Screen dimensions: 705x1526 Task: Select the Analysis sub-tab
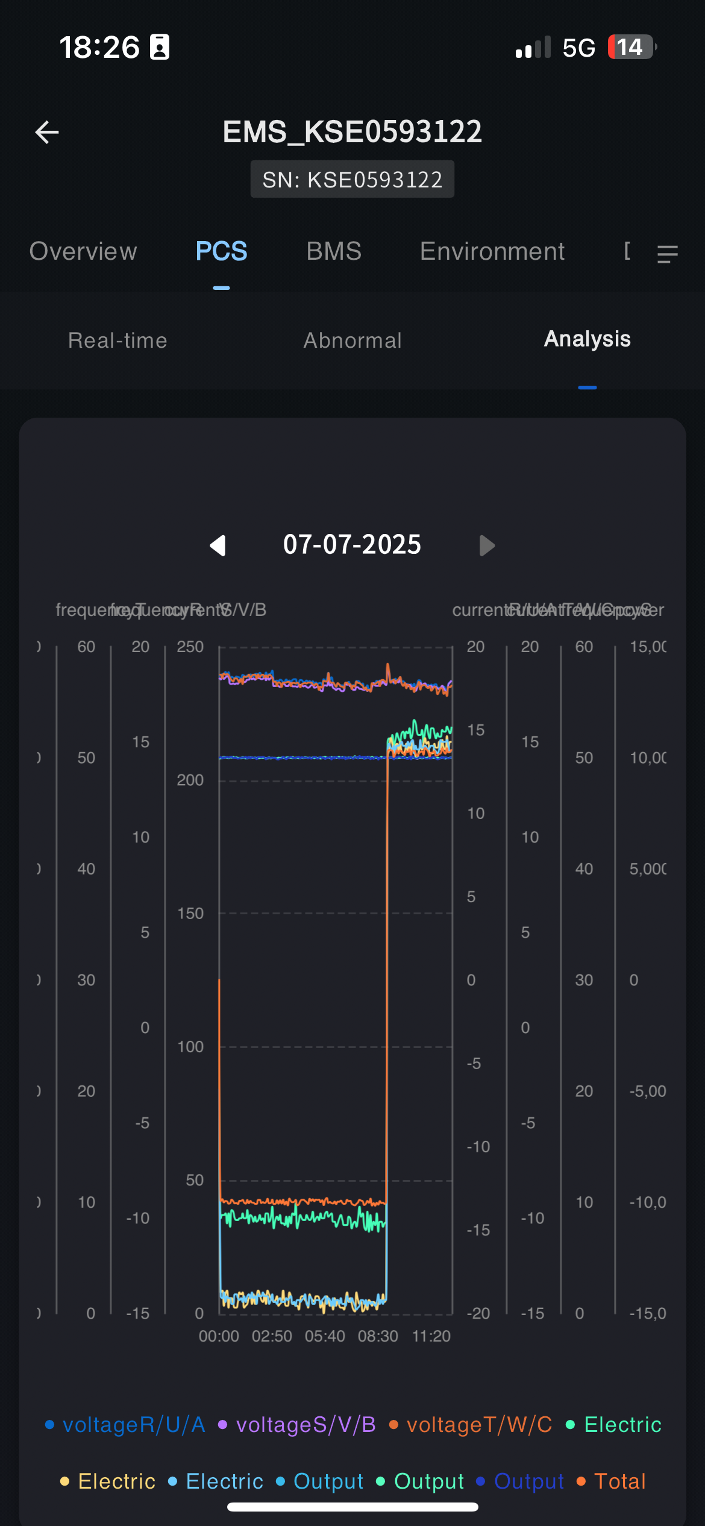(x=587, y=339)
